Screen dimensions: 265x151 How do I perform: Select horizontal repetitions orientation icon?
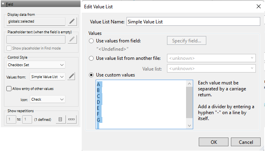tap(71, 119)
